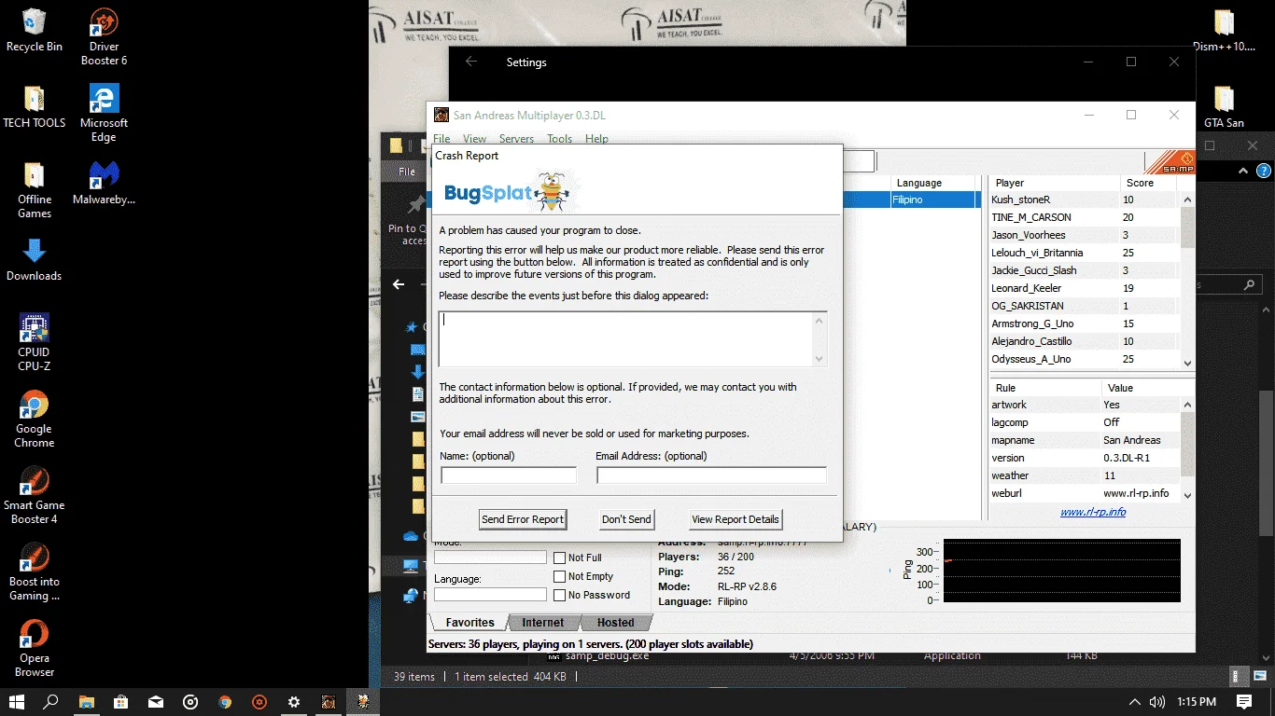Click the Email Address (optional) field
Image resolution: width=1275 pixels, height=716 pixels.
[711, 475]
